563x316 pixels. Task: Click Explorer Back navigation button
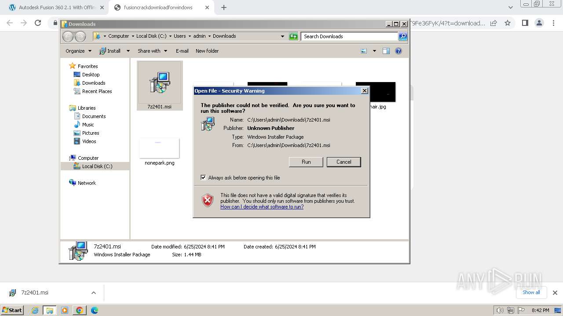pos(68,36)
